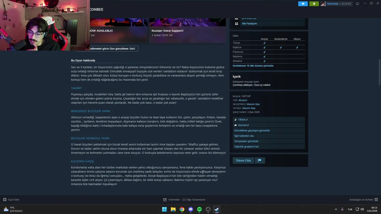
Task: Open the clock showing 00:13 5.02.2026
Action: (x=372, y=209)
